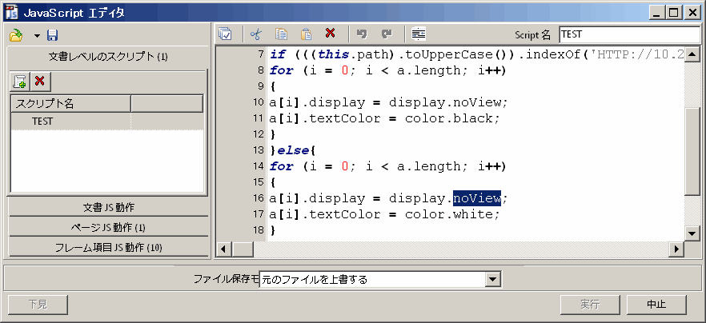Click the 実行 button
The width and height of the screenshot is (706, 323).
590,305
